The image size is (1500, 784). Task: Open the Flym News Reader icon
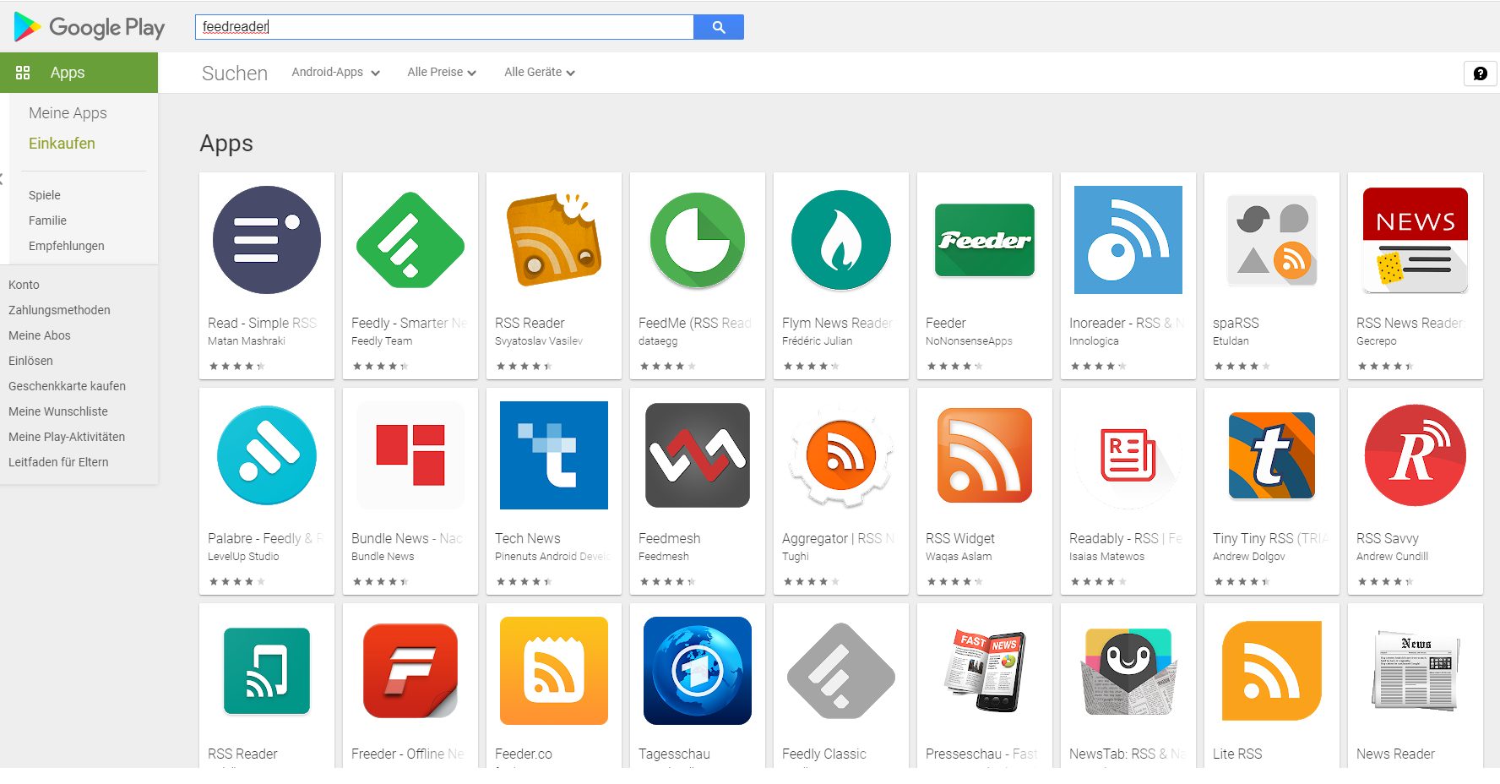coord(840,240)
